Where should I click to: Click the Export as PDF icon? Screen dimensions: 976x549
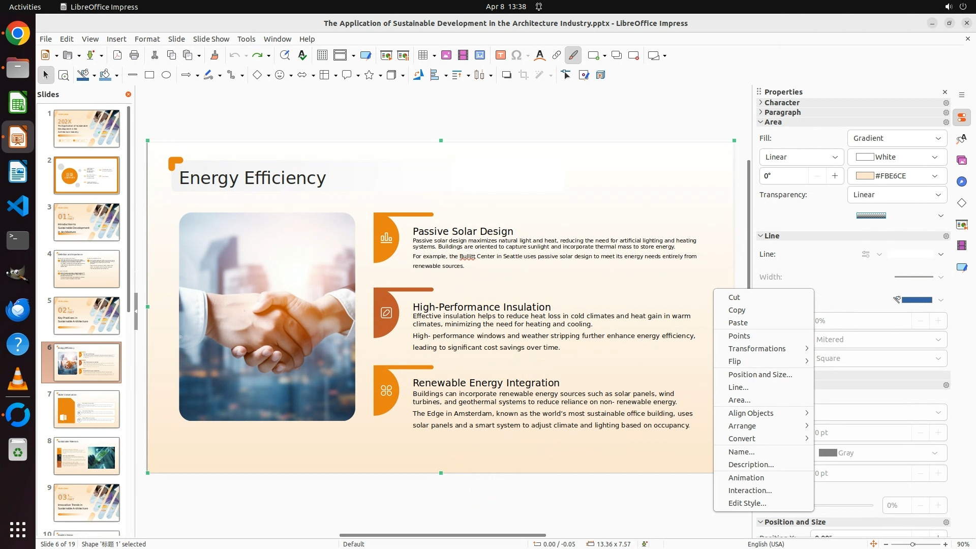tap(117, 55)
